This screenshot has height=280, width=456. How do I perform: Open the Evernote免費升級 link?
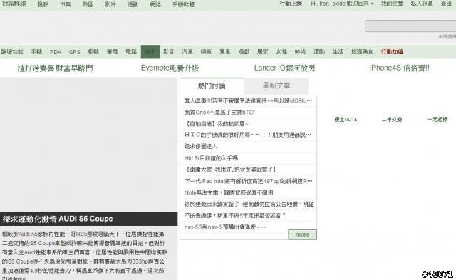tap(170, 68)
